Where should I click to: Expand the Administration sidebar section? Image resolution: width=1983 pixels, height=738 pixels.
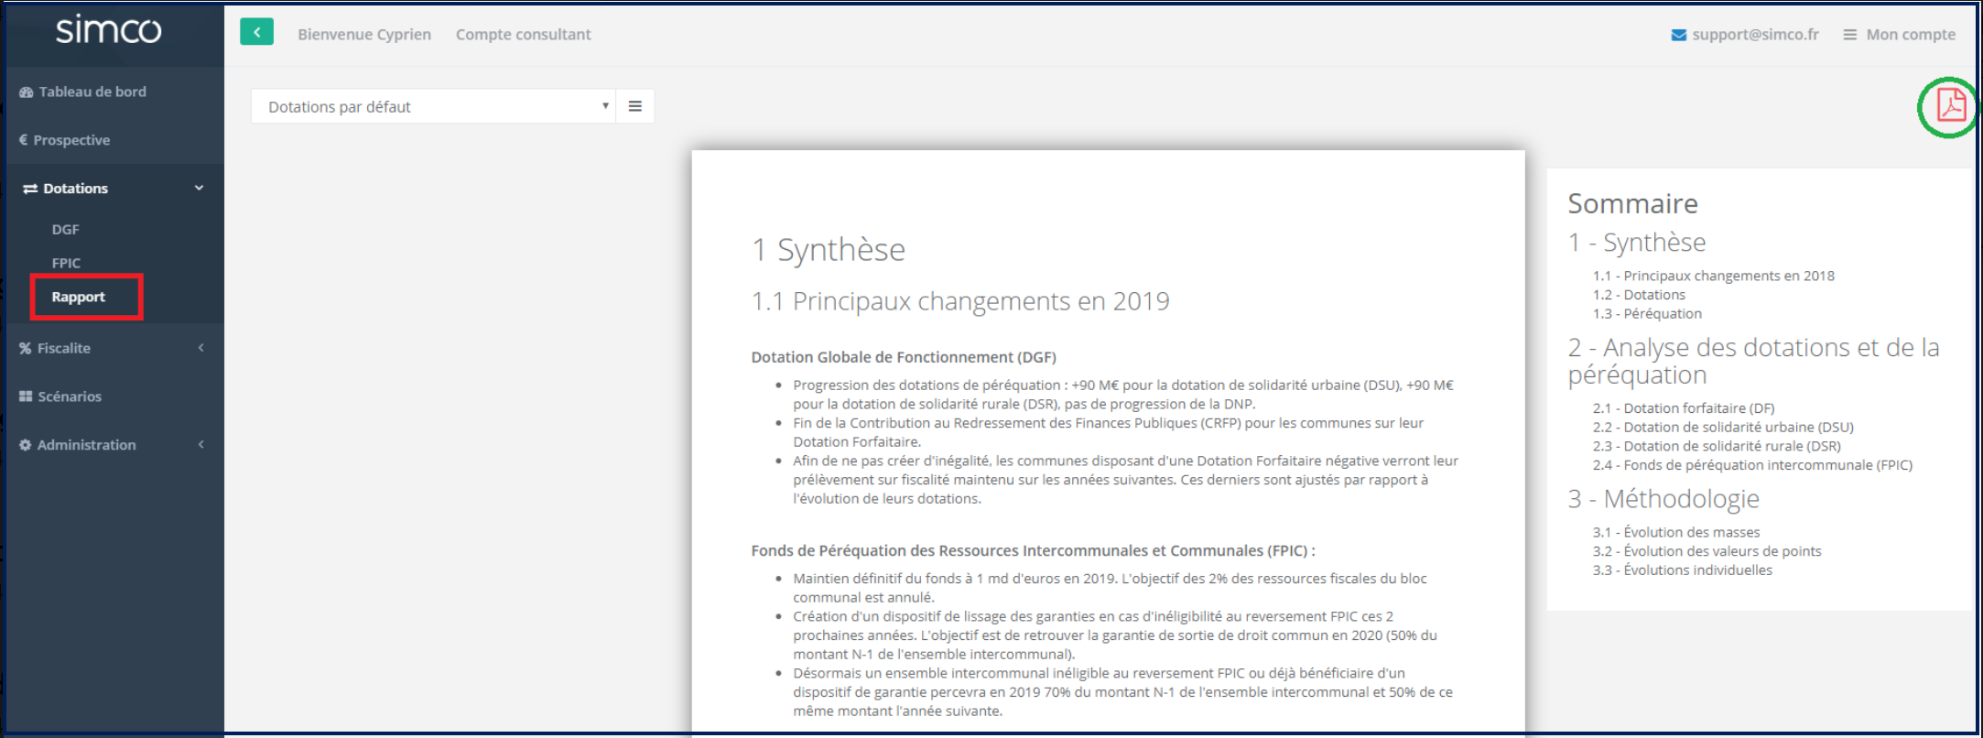tap(200, 445)
